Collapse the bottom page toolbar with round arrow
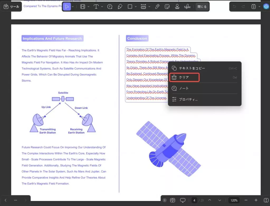Screen dimensions: 270x206 [165, 200]
